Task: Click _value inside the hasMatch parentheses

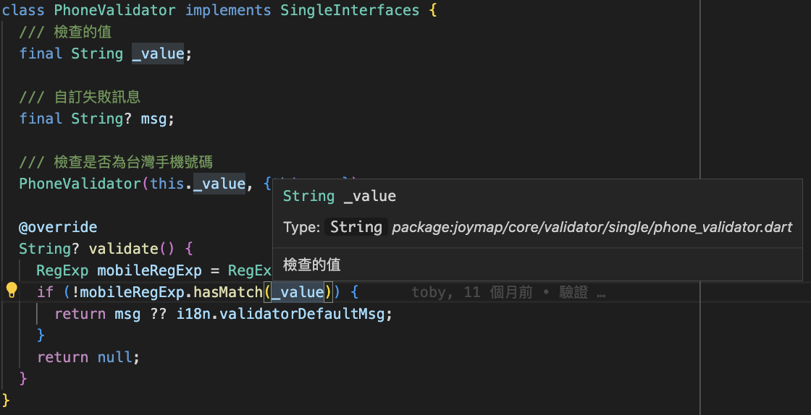Action: point(297,292)
